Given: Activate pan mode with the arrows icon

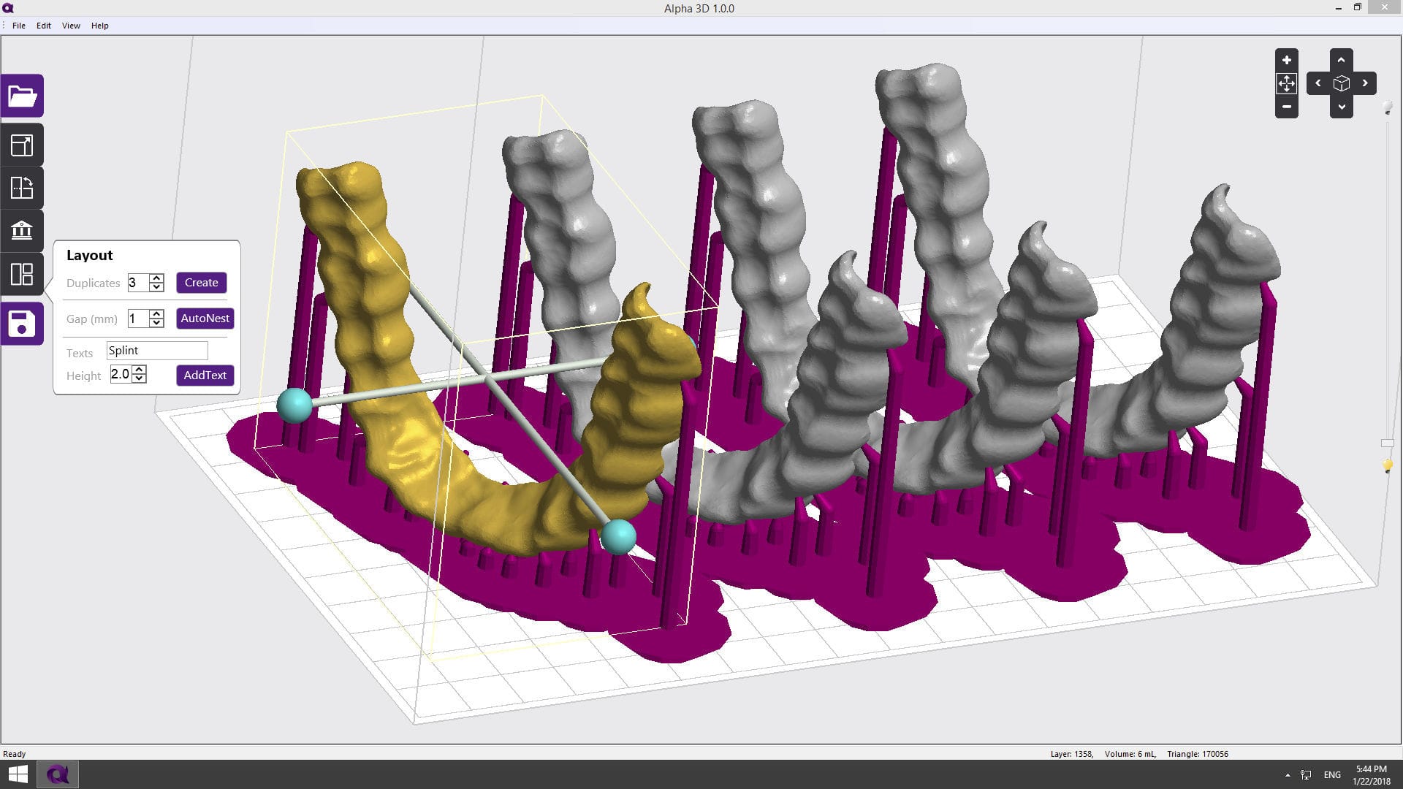Looking at the screenshot, I should coord(1287,83).
